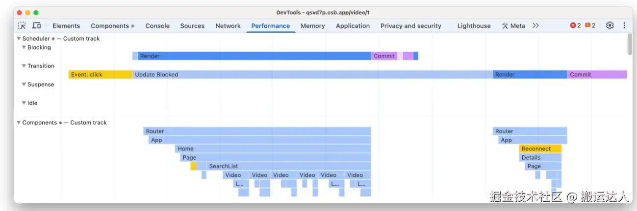The width and height of the screenshot is (637, 211).
Task: Switch to the Elements tab
Action: pos(66,26)
